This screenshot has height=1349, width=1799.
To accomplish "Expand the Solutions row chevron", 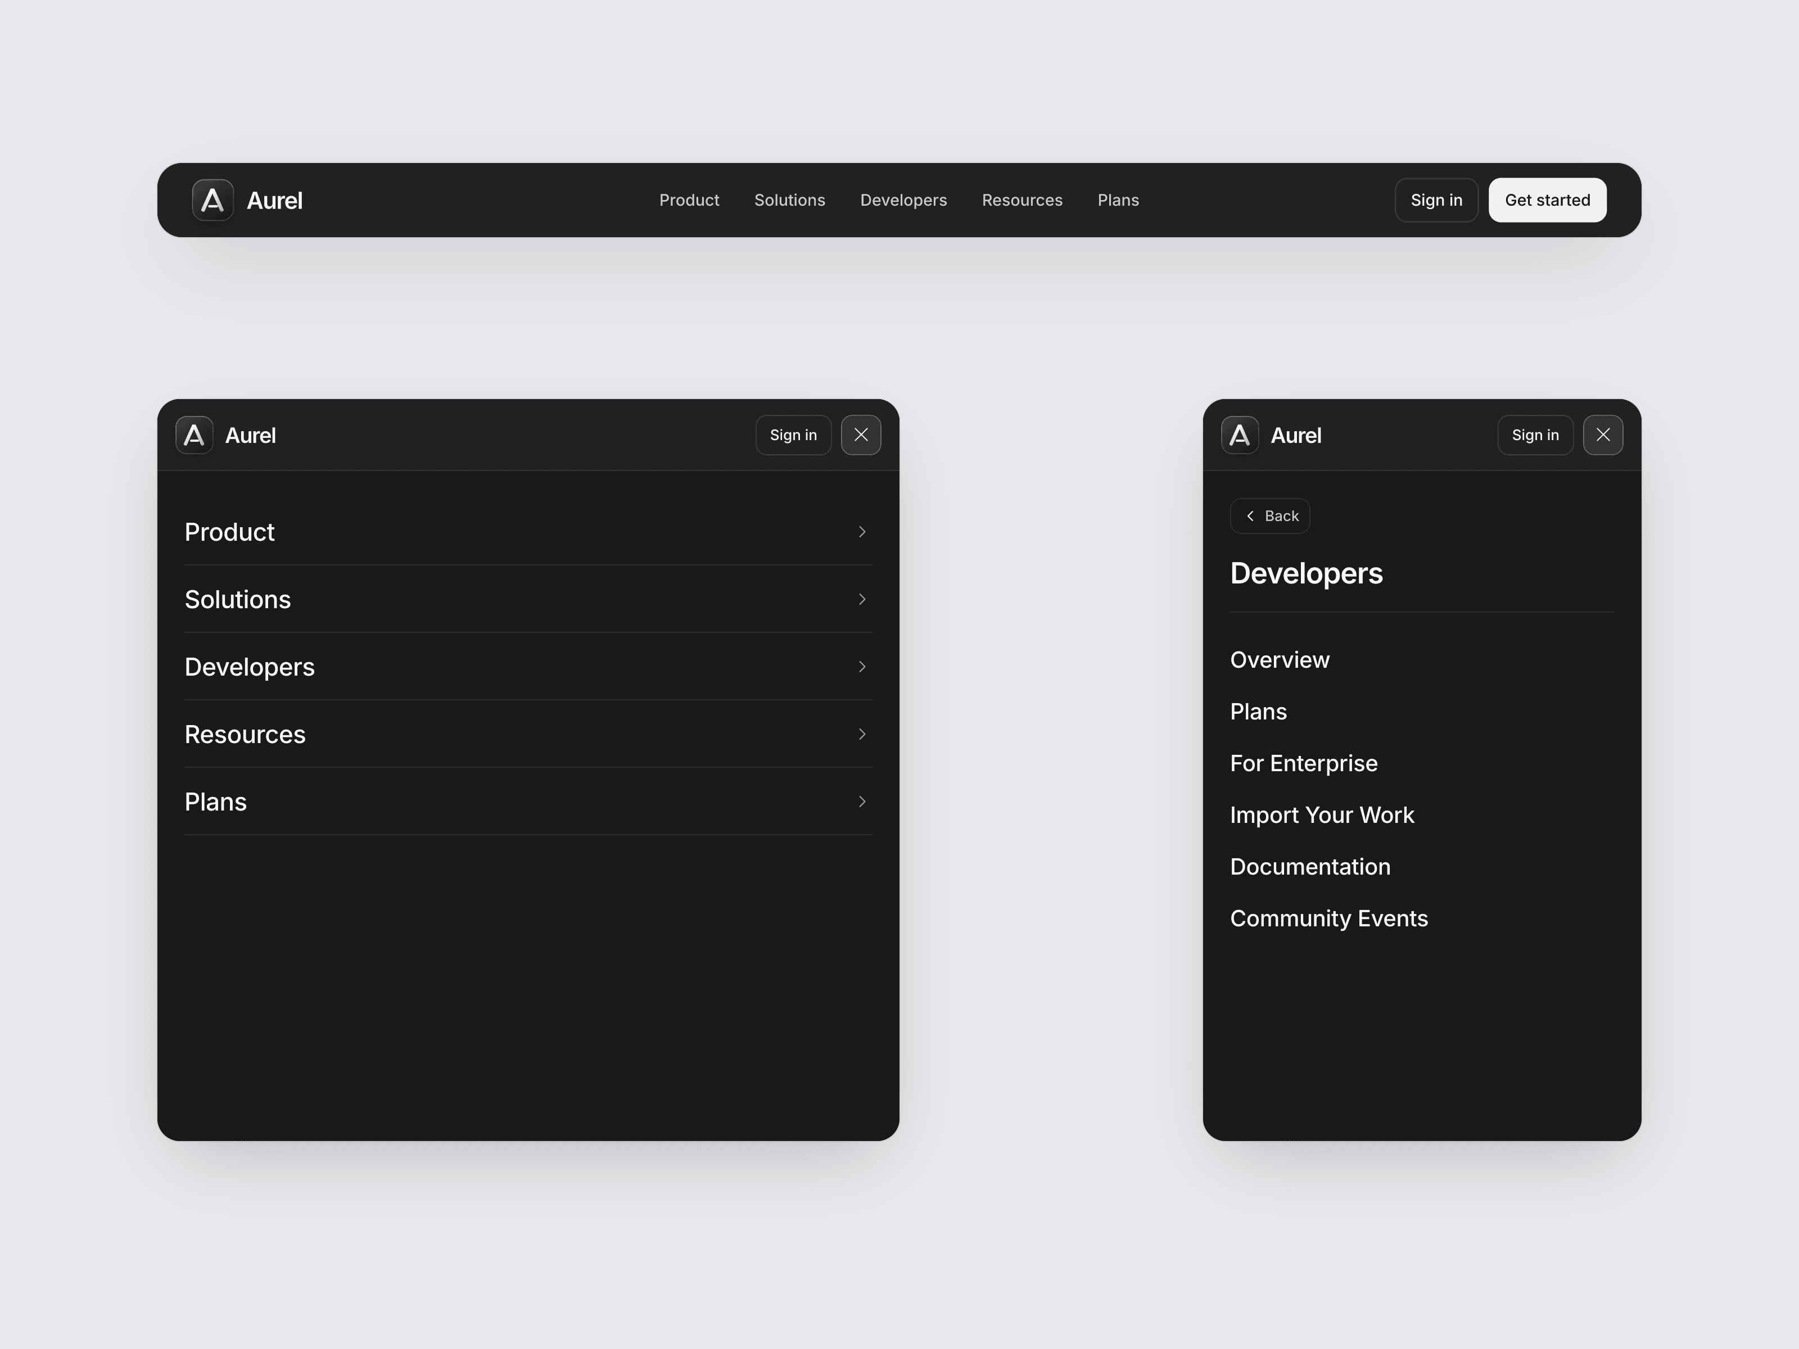I will [862, 599].
